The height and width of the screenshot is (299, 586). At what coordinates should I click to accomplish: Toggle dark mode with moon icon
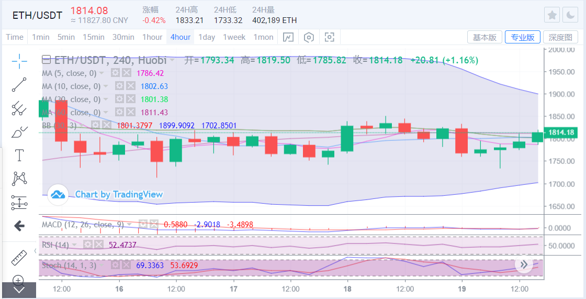(x=571, y=15)
